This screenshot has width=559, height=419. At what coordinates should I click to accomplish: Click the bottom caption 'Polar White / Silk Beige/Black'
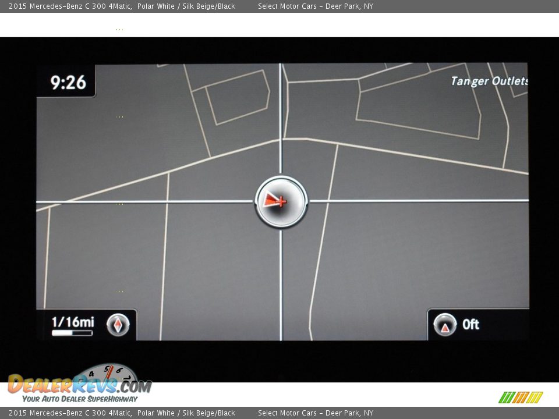point(186,413)
